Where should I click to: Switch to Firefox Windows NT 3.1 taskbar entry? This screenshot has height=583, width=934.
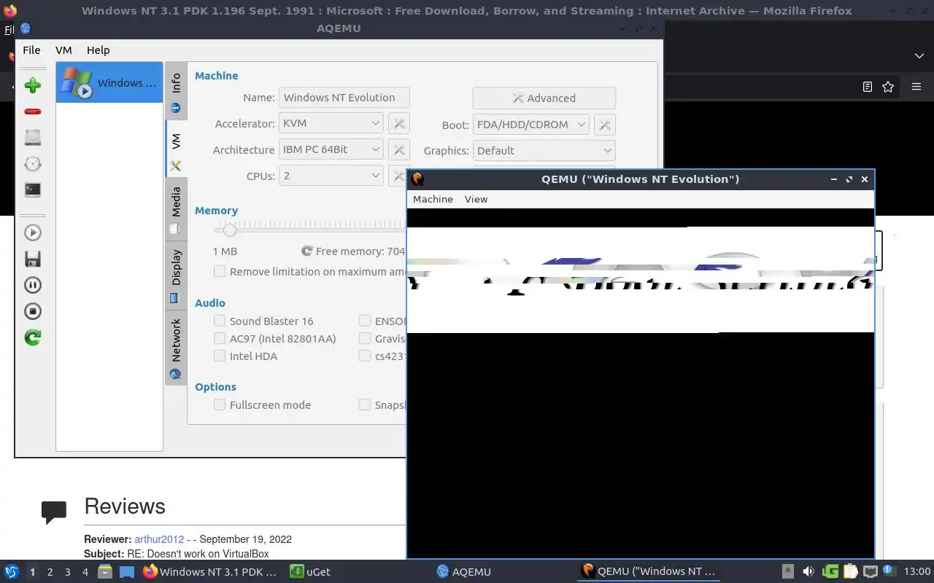pyautogui.click(x=212, y=571)
